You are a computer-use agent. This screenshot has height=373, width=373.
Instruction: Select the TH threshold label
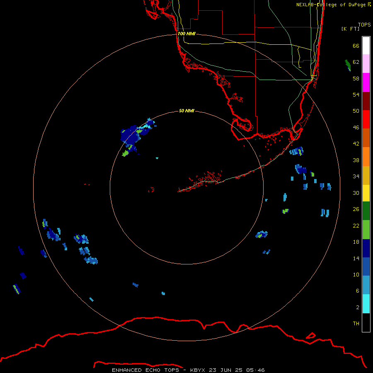356,323
